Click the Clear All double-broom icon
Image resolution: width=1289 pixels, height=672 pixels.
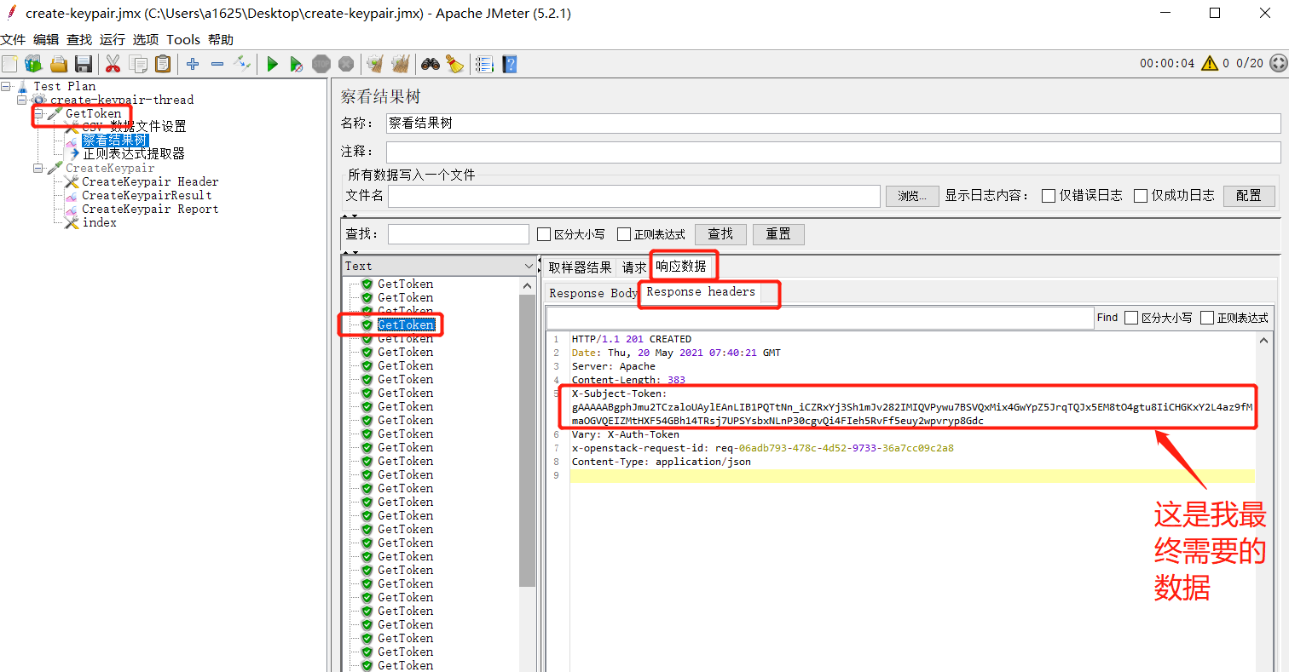pos(400,64)
